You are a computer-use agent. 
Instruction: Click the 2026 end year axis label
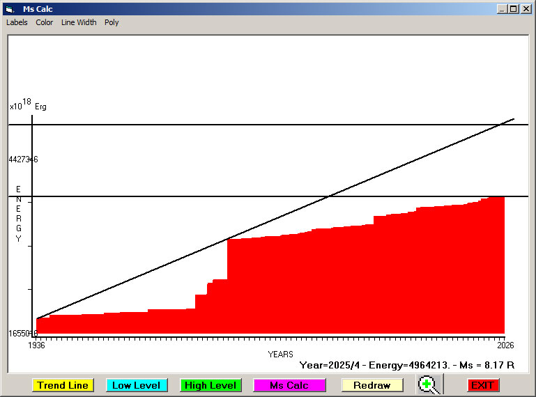click(x=496, y=345)
